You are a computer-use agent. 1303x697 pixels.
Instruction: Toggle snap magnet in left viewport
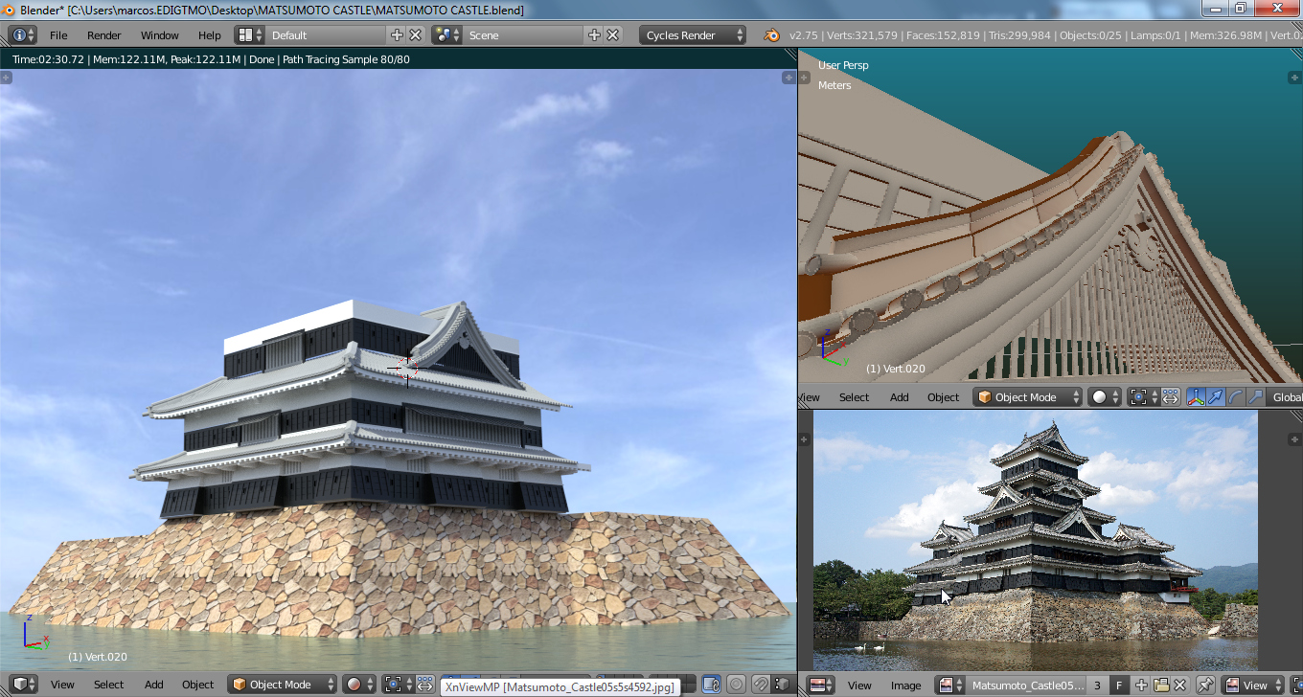(x=761, y=685)
